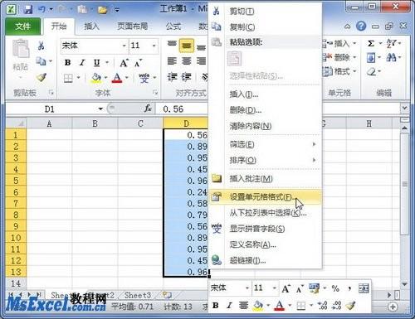Choose 超链接(I) in context menu
Viewport: 415px width, 319px height.
266,260
